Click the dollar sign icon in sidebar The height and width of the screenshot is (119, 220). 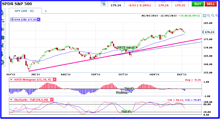click(x=2, y=54)
